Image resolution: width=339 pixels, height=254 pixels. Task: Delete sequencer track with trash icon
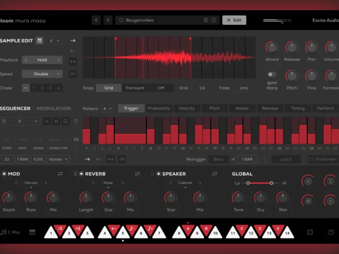[x=76, y=121]
